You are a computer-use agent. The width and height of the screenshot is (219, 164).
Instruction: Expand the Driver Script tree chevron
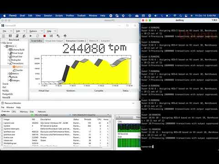tap(8, 53)
